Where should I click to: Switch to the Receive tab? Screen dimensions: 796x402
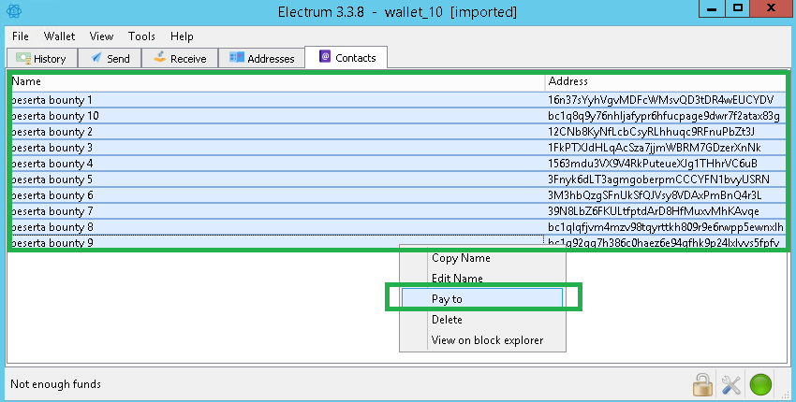click(x=180, y=58)
